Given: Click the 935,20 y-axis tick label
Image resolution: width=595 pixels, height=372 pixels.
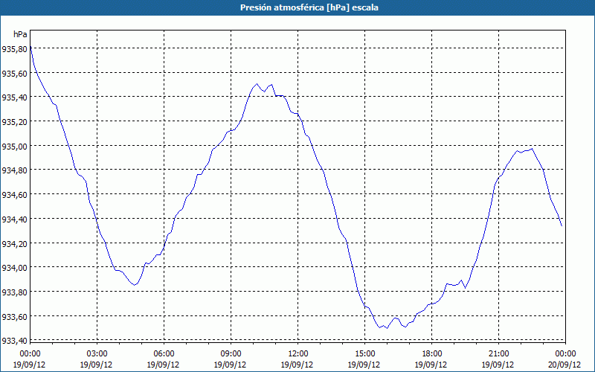Looking at the screenshot, I should pos(14,122).
